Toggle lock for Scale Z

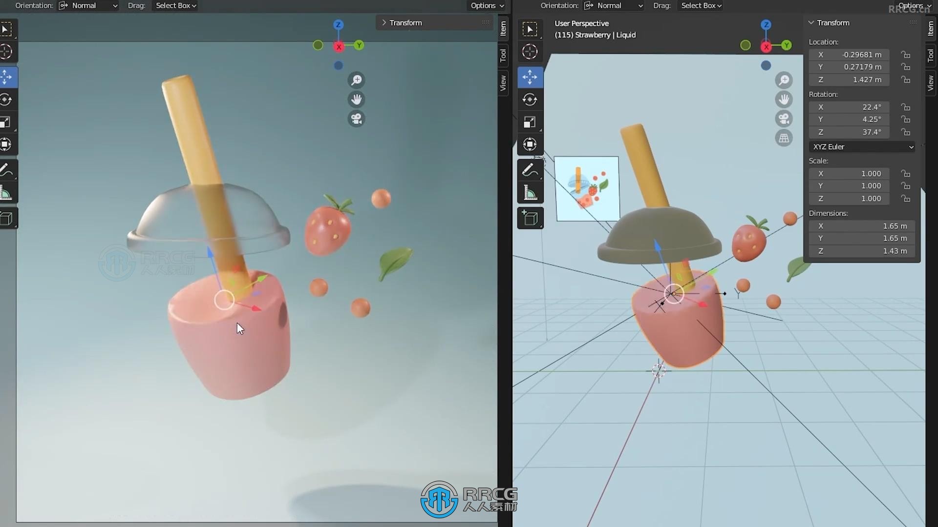click(x=906, y=199)
